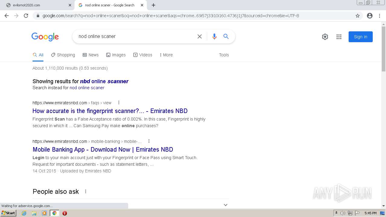This screenshot has height=217, width=386.
Task: Bookmark this page with star icon
Action: tap(358, 16)
